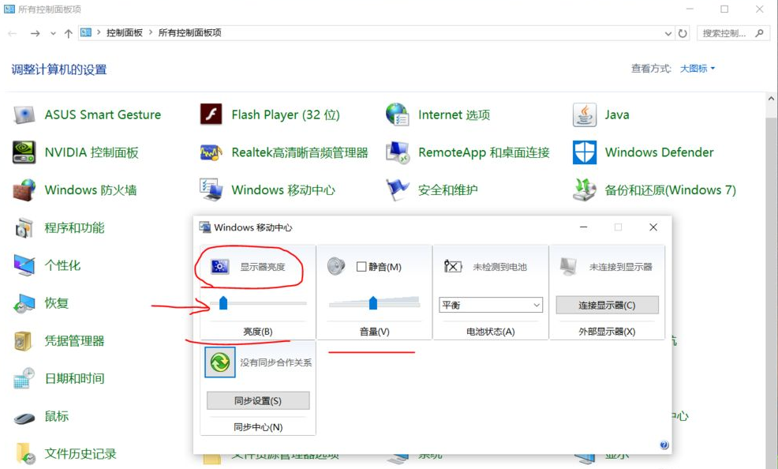Expand the address bar history dropdown arrow
Screen dimensions: 778x469
(x=668, y=33)
